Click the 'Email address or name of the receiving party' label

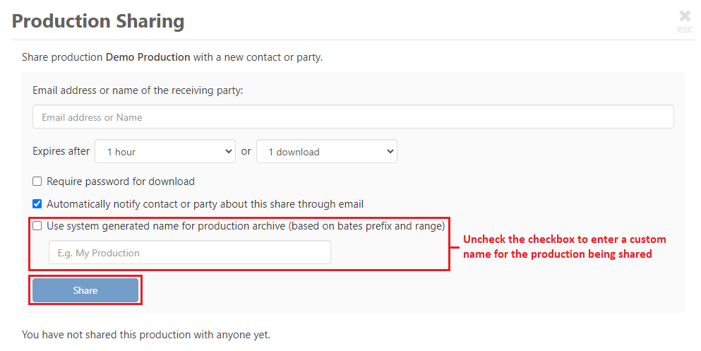(138, 90)
